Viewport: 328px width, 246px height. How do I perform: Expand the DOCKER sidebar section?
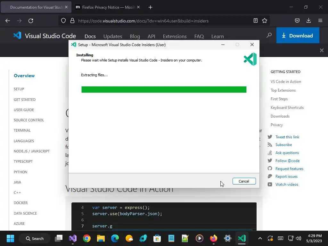coord(21,203)
